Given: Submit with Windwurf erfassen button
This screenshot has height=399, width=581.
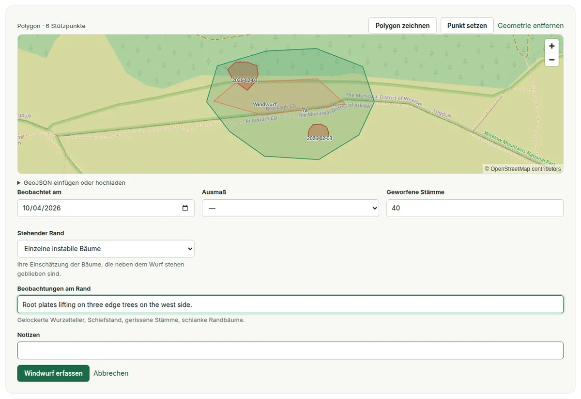Looking at the screenshot, I should coord(53,373).
